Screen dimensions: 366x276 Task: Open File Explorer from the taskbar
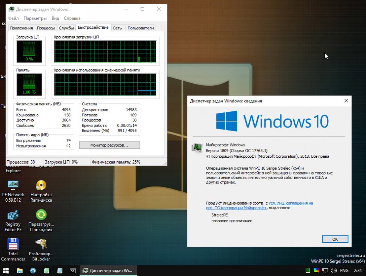click(20, 271)
